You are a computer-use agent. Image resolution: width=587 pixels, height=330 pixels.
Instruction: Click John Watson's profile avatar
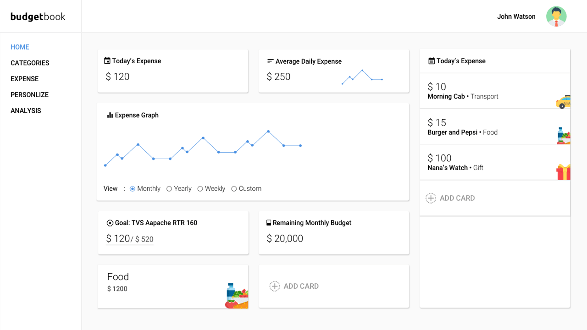pyautogui.click(x=556, y=16)
